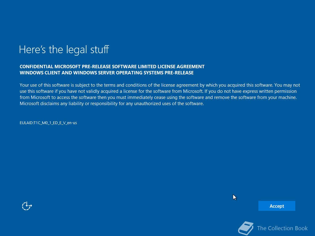
Task: Select the "Here's the legal stuff" heading
Action: pos(64,49)
